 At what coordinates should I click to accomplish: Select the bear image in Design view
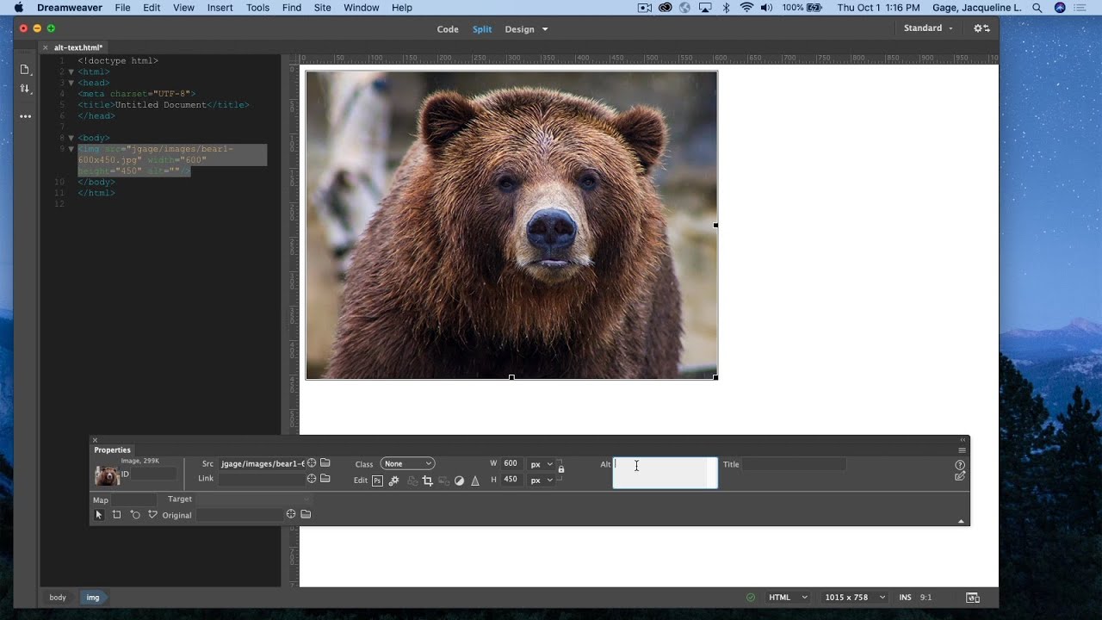[x=511, y=225]
